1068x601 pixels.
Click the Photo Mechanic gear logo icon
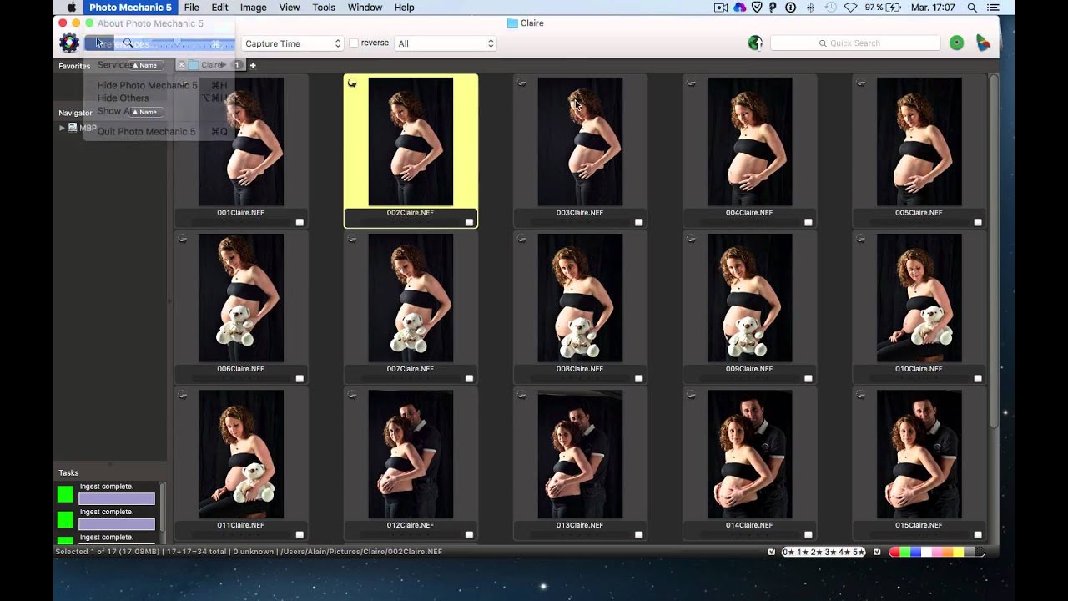69,43
